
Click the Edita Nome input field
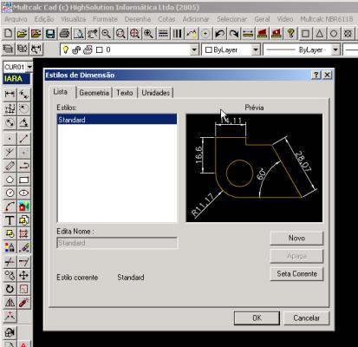[x=117, y=243]
